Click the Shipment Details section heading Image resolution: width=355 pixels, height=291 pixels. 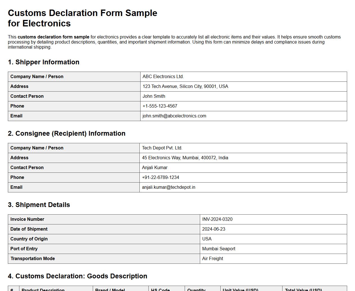point(39,205)
